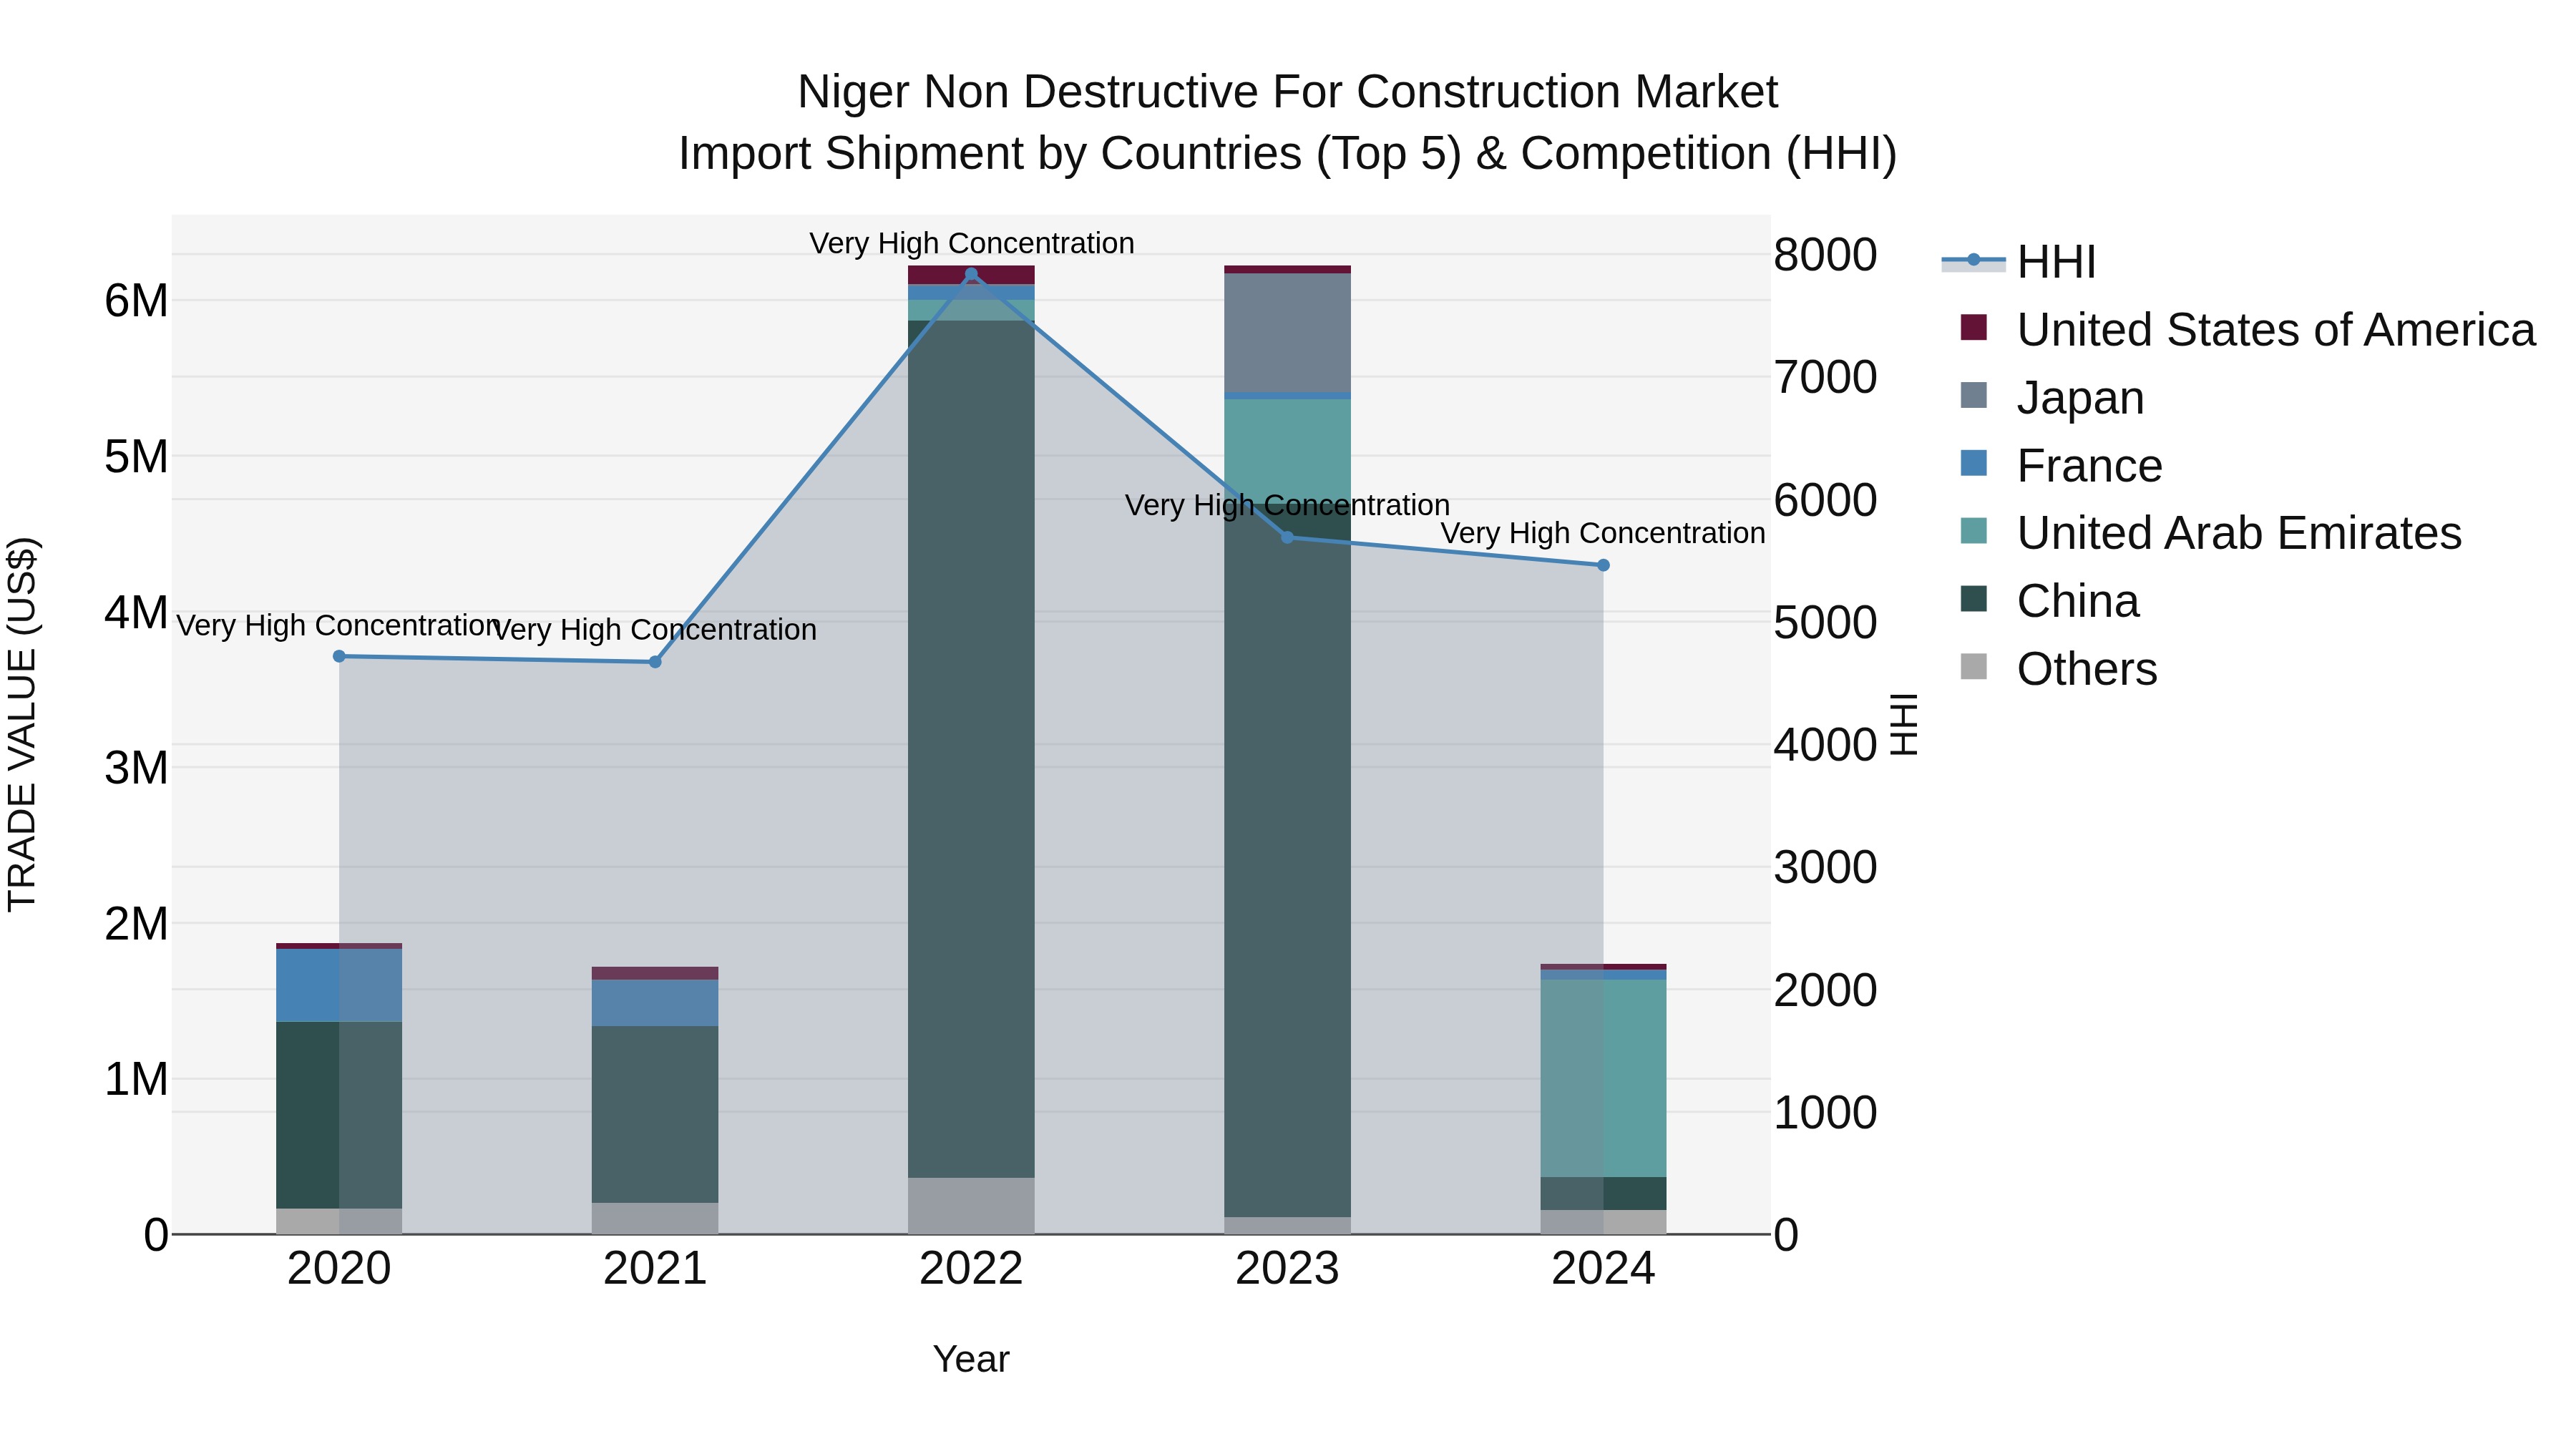Toggle the Others legend entry
Image resolution: width=2576 pixels, height=1449 pixels.
2059,669
